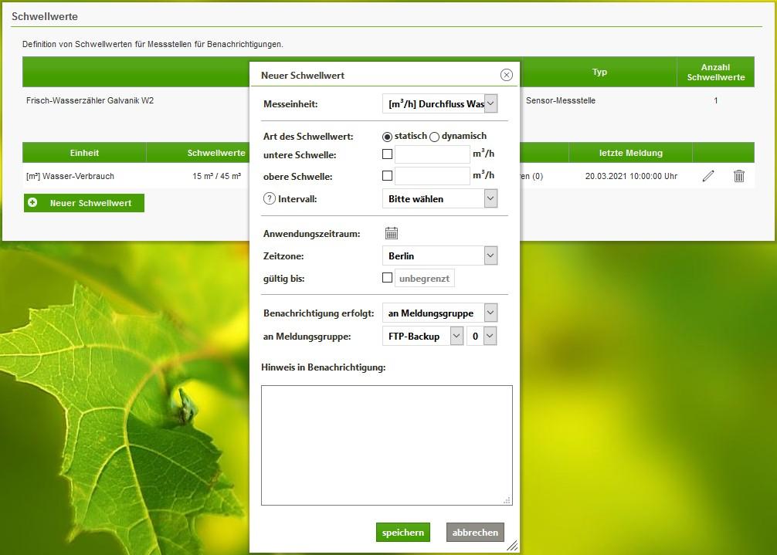The width and height of the screenshot is (777, 555).
Task: Click the speichern button
Action: 402,532
